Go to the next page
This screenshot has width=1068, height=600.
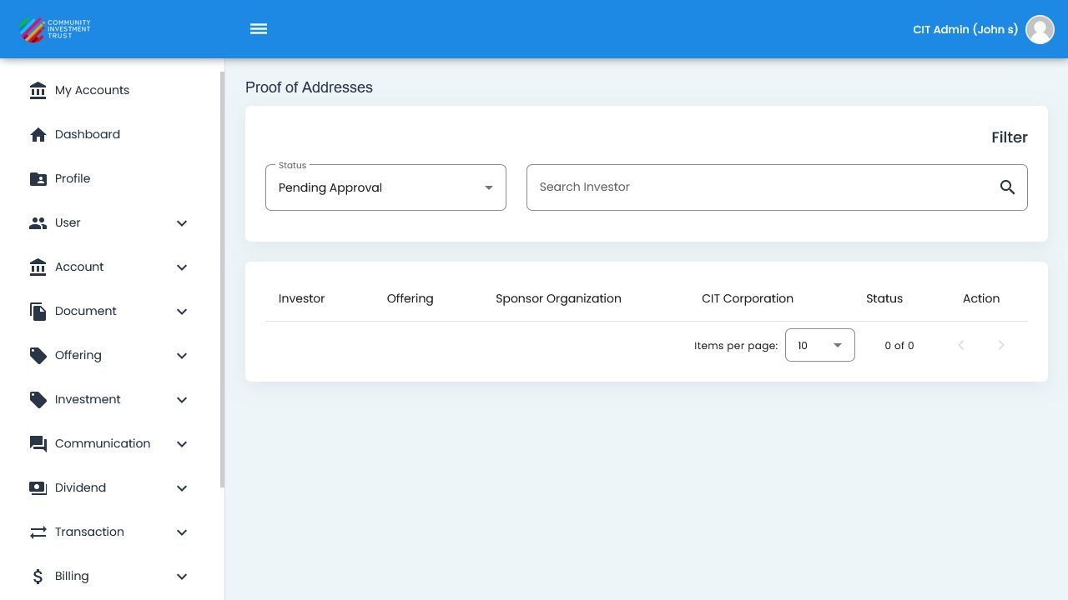point(1000,345)
